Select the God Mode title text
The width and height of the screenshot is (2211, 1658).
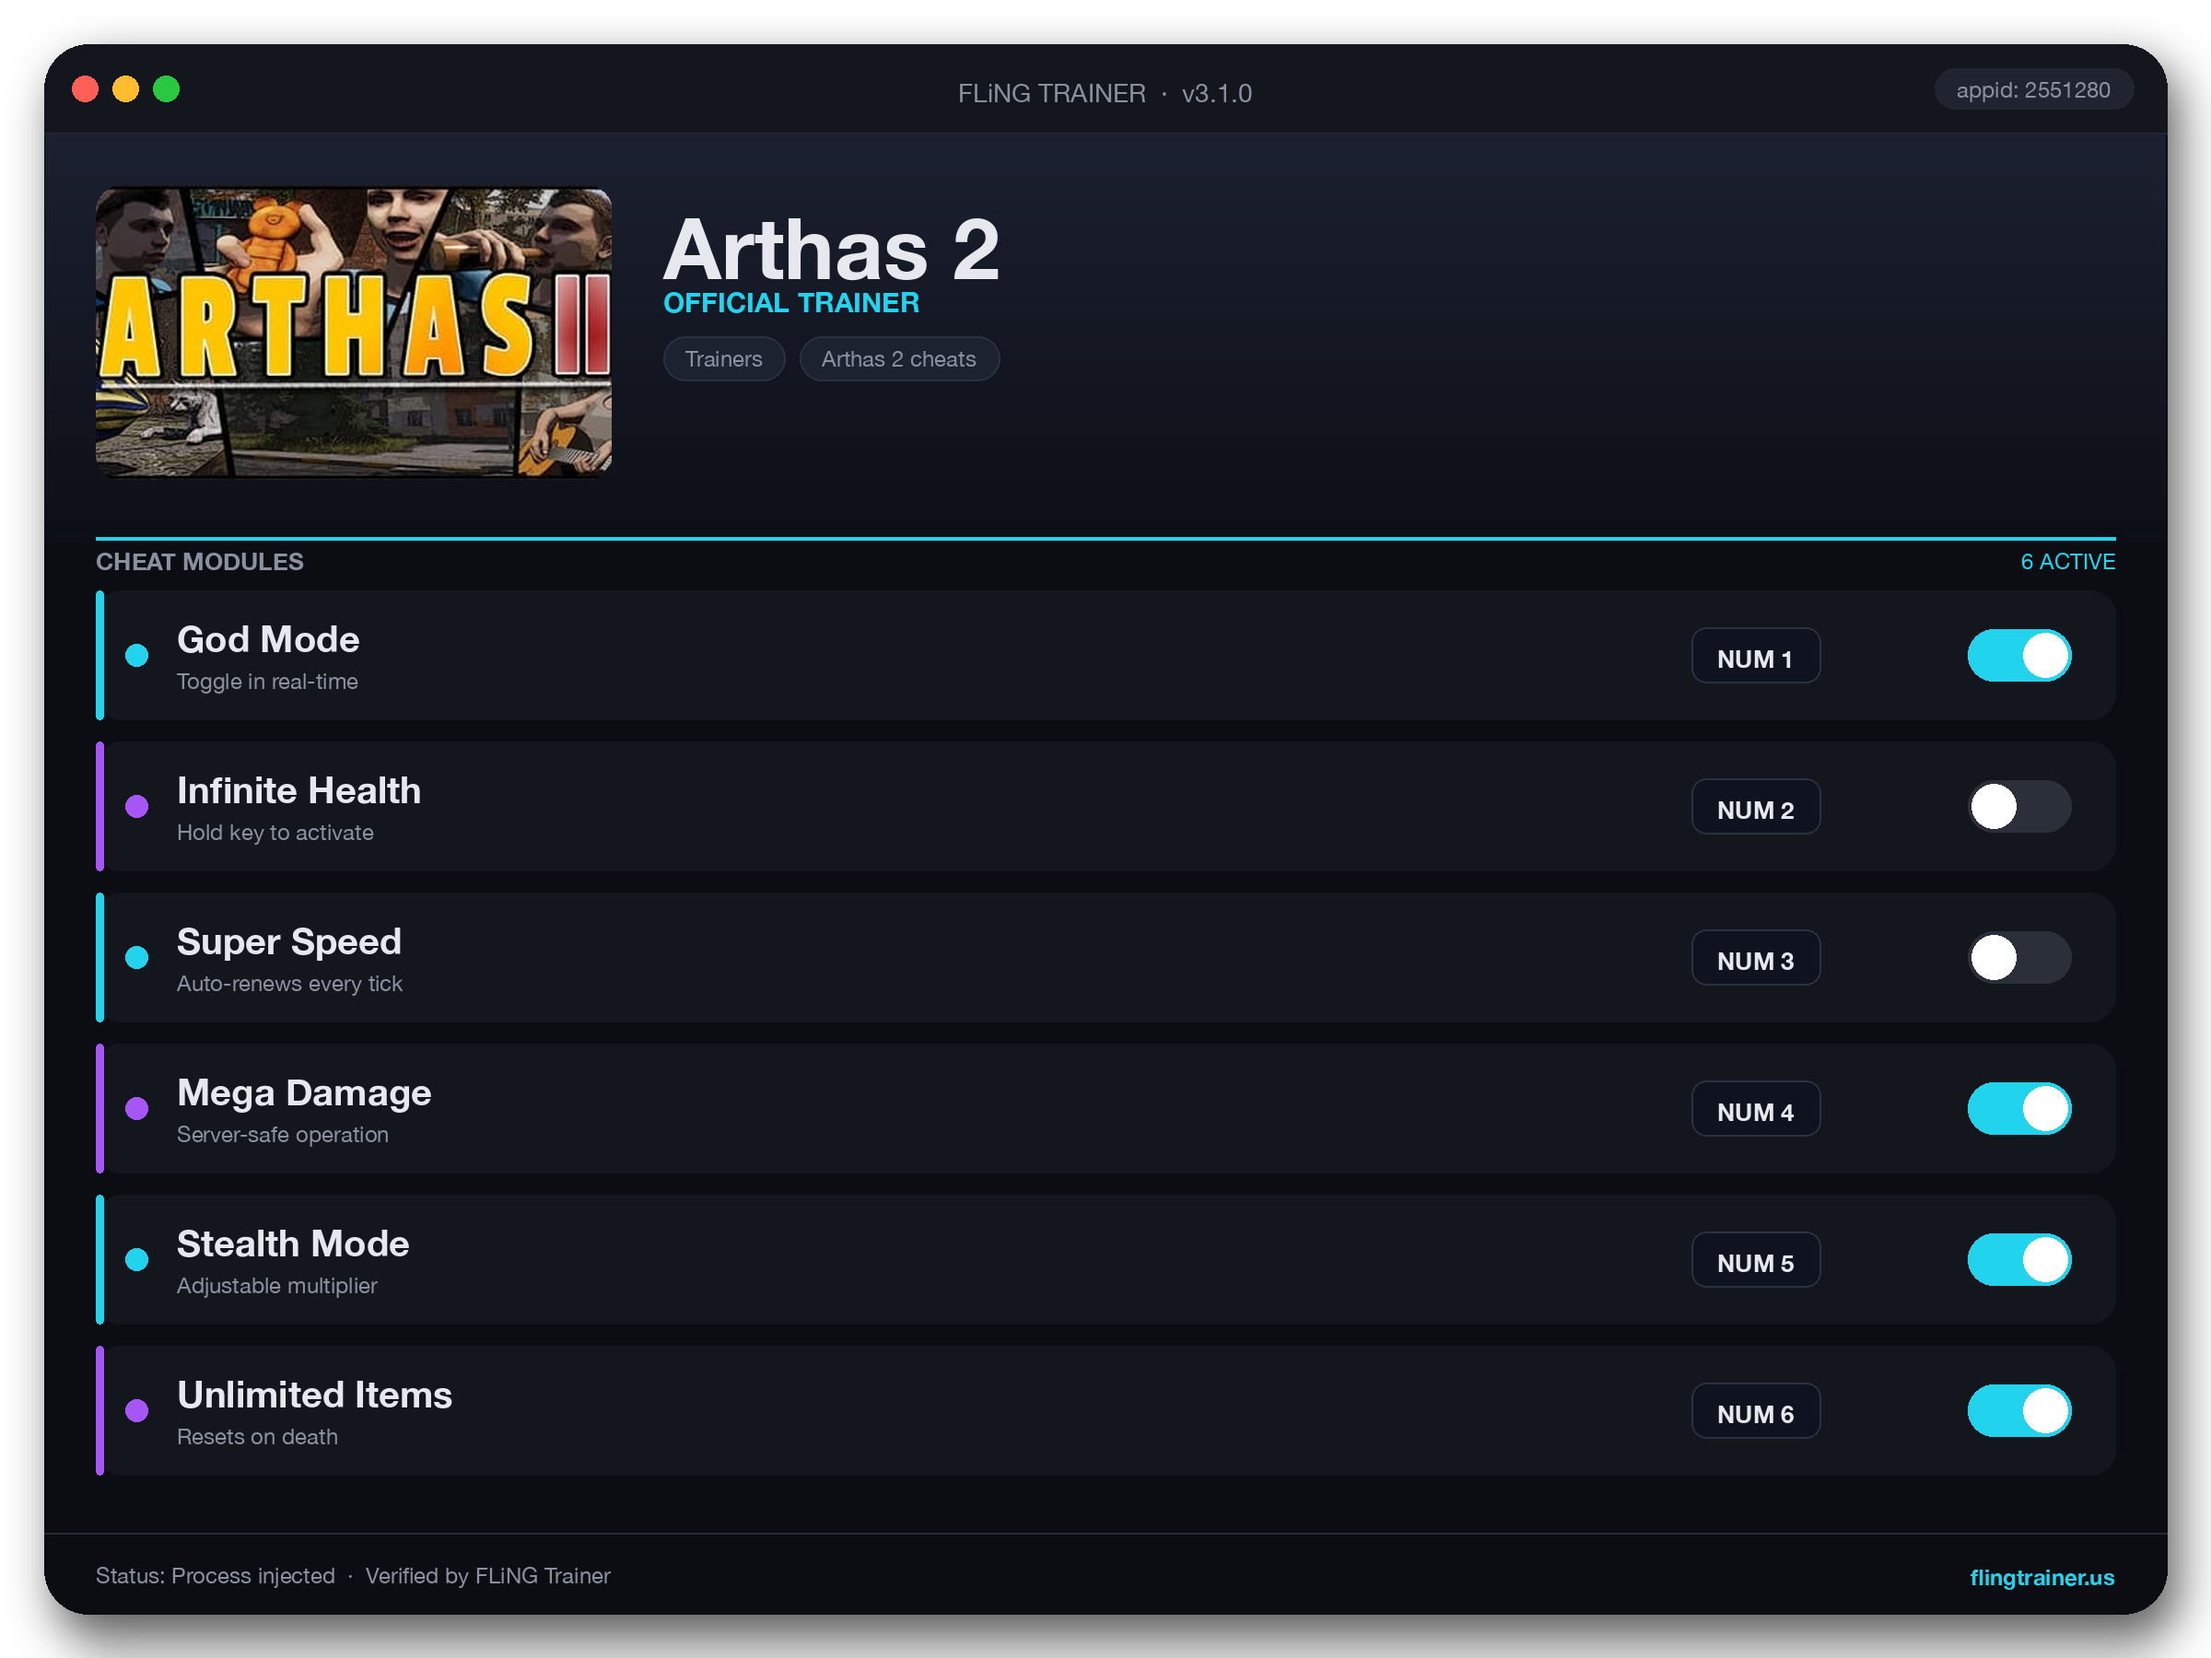coord(268,639)
